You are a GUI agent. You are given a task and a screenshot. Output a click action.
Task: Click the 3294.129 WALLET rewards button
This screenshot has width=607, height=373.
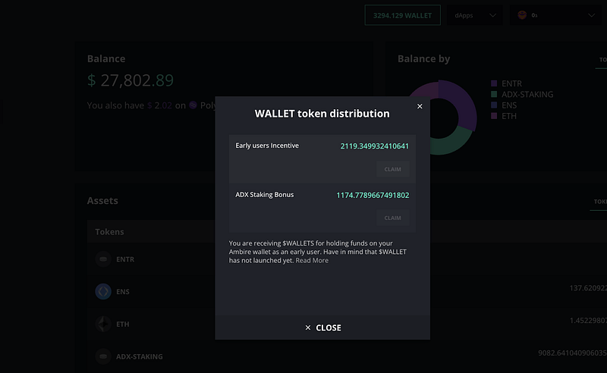pos(403,15)
